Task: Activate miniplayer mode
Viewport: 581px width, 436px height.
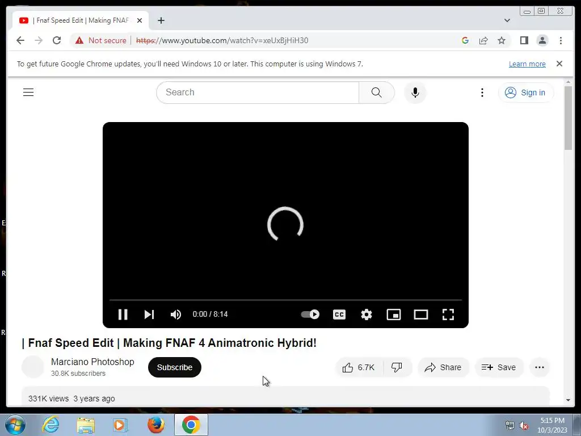Action: (394, 315)
